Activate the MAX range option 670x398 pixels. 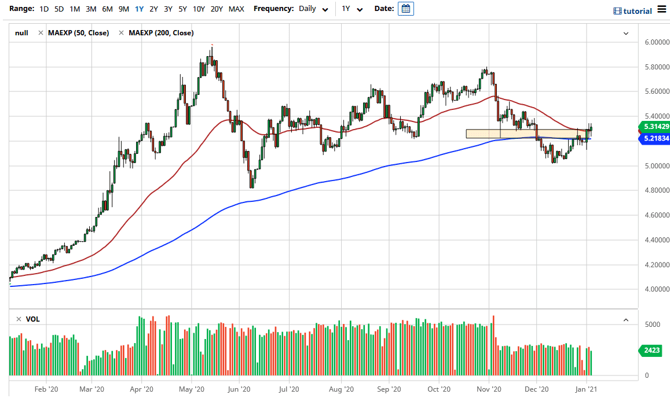tap(236, 9)
